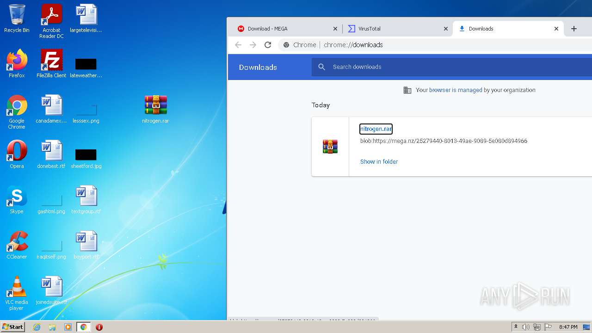Open the volume speaker tray icon

tap(526, 327)
